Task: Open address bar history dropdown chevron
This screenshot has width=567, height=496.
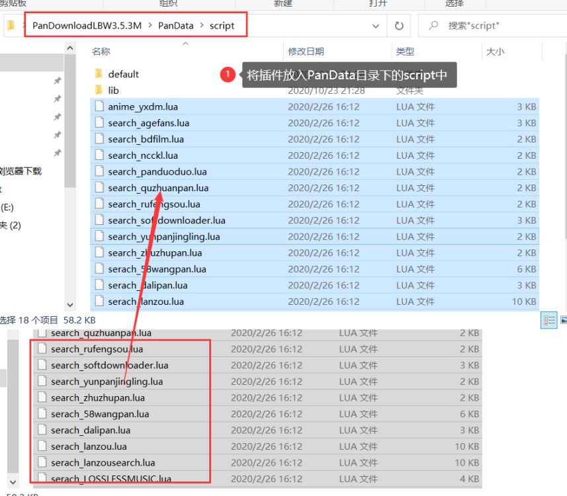Action: click(x=376, y=26)
